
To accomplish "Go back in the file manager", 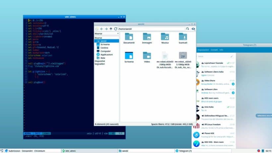I will (x=102, y=29).
